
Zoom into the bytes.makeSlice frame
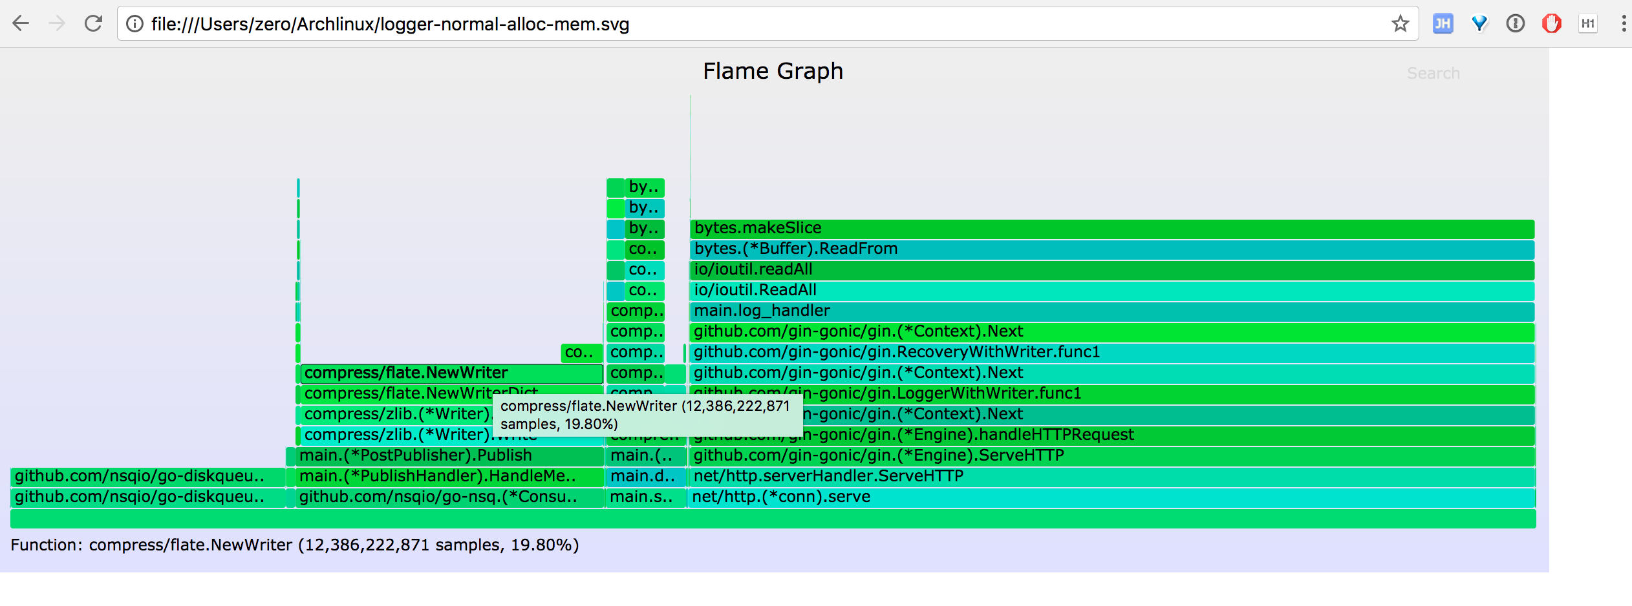(x=1111, y=229)
